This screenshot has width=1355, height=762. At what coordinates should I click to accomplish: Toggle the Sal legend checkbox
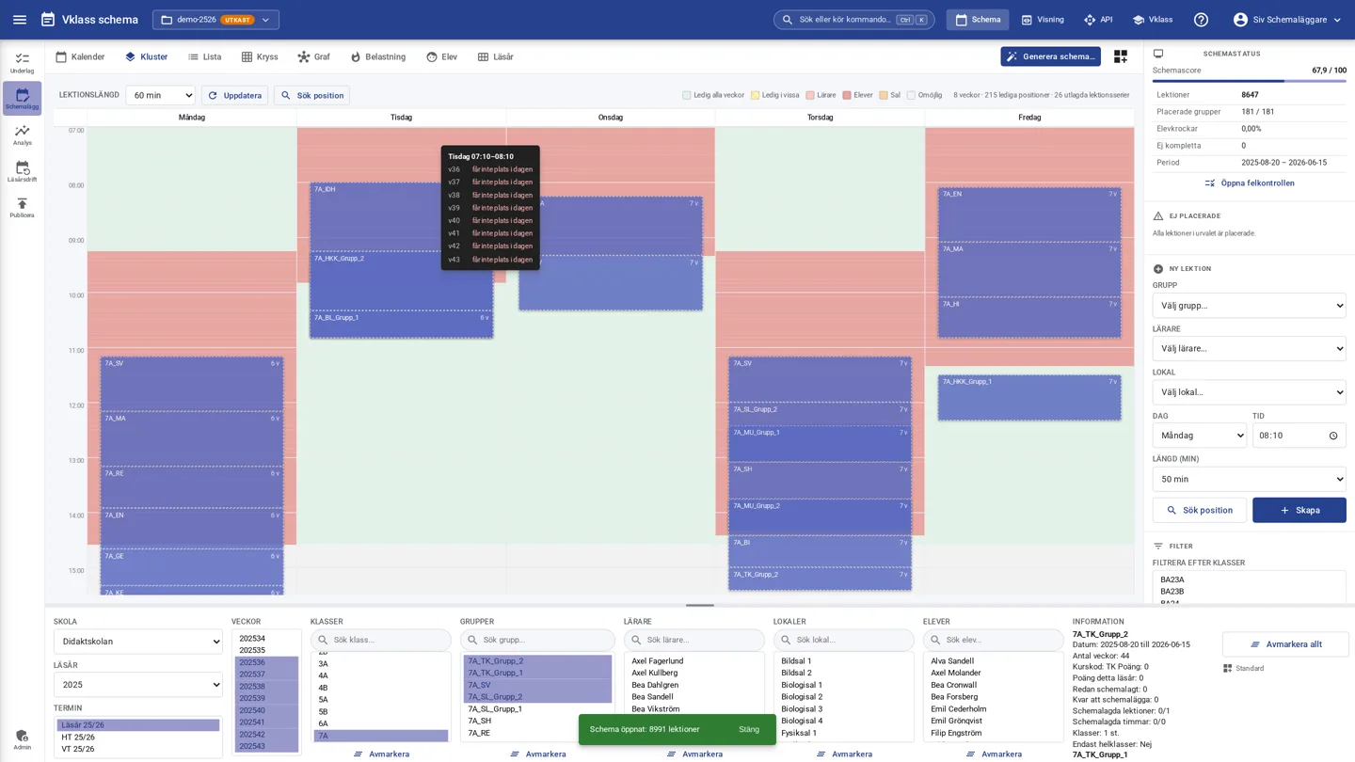pos(884,95)
